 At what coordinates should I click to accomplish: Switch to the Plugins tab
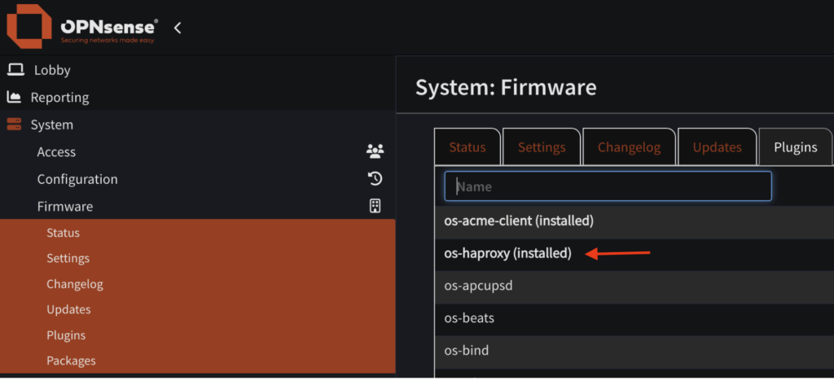(796, 146)
